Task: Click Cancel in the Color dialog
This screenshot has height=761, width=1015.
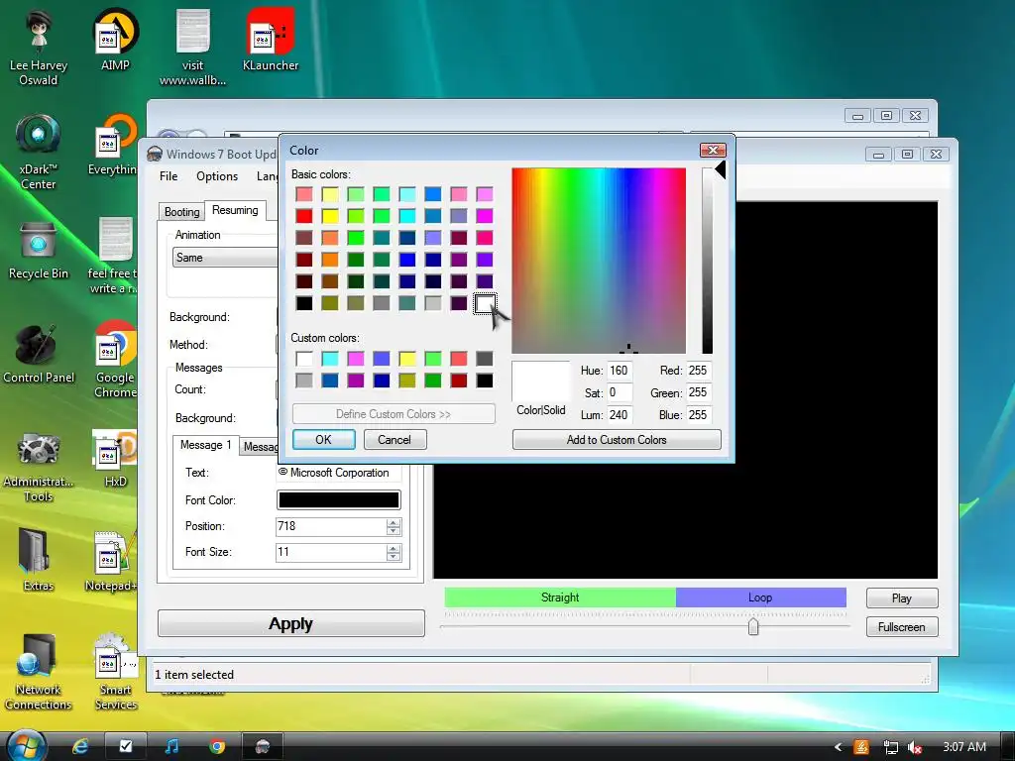Action: pyautogui.click(x=395, y=439)
